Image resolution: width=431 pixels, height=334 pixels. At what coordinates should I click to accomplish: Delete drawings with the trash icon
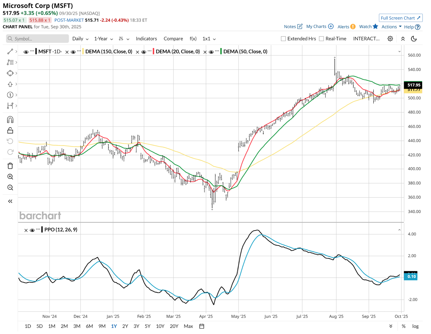pos(10,166)
